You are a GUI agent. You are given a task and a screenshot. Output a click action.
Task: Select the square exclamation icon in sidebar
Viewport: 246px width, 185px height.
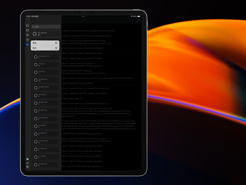[x=28, y=40]
